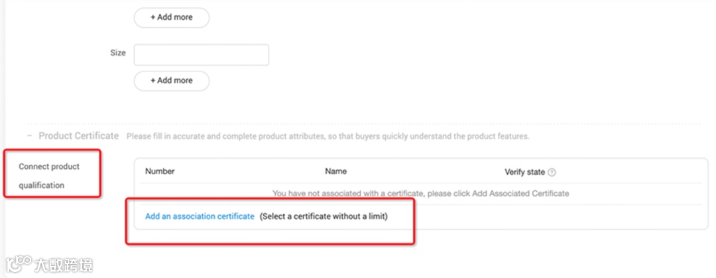Focus the Size text input field

[x=201, y=55]
